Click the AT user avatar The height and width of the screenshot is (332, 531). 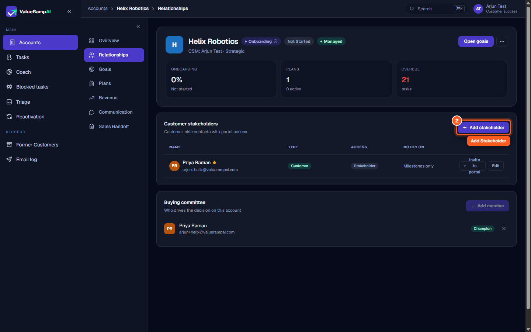[x=478, y=9]
